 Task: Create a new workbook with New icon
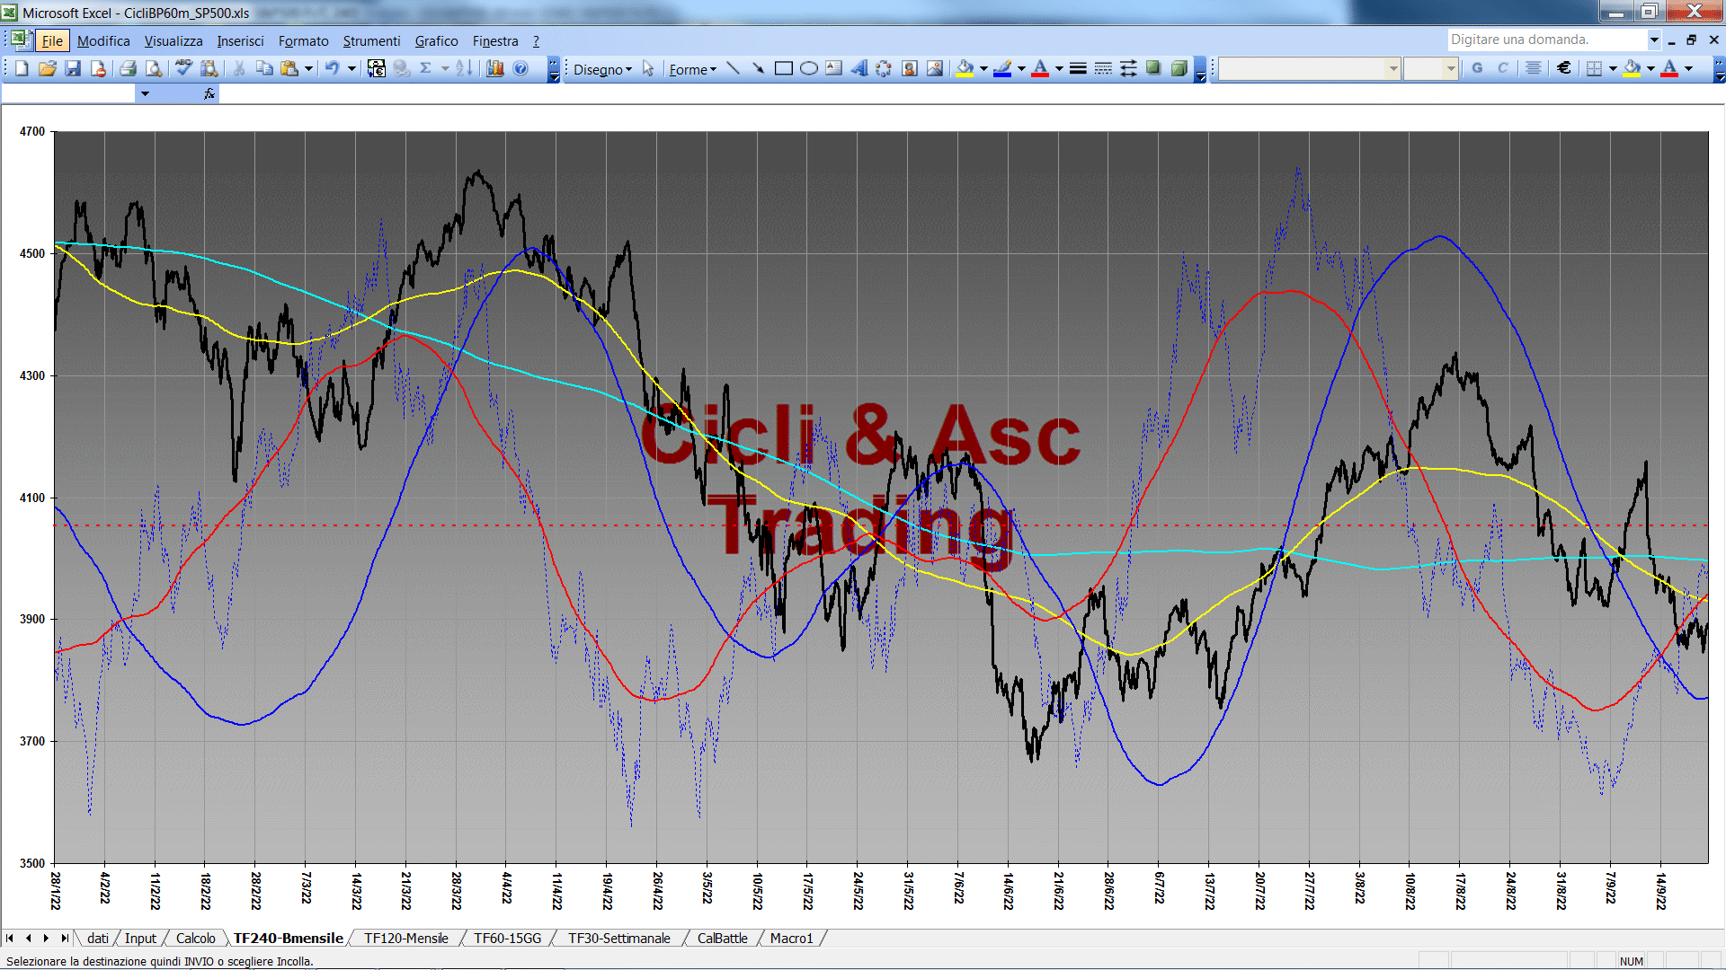[22, 68]
